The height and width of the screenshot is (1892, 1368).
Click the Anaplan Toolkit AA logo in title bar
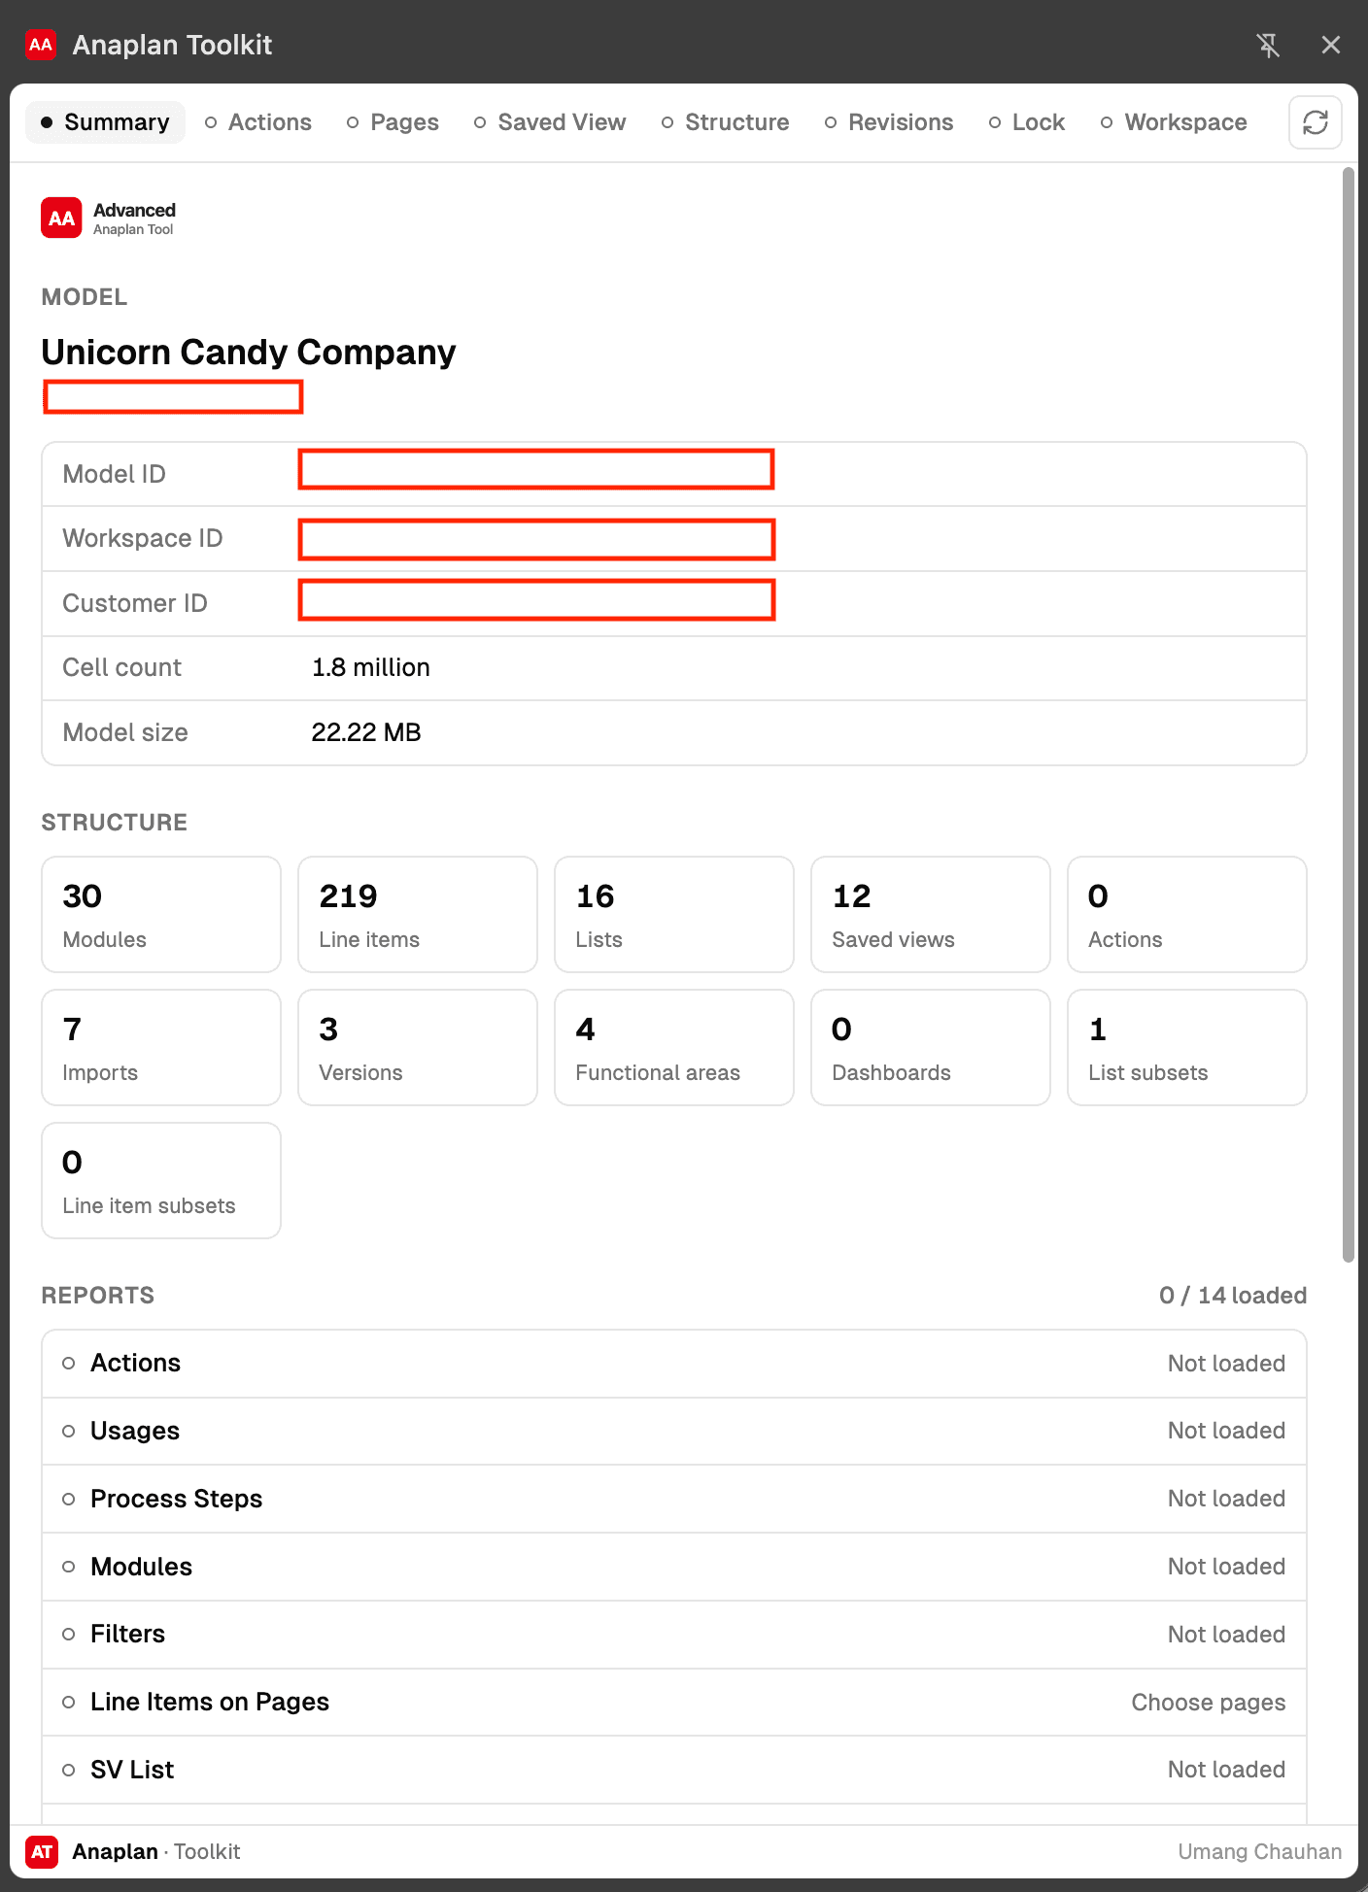click(x=41, y=45)
